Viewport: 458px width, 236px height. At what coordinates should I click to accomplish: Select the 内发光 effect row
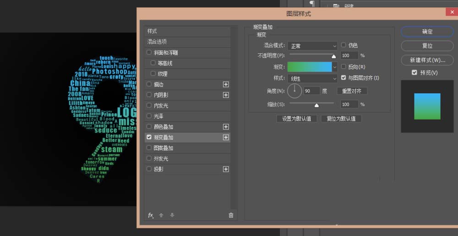click(x=187, y=105)
